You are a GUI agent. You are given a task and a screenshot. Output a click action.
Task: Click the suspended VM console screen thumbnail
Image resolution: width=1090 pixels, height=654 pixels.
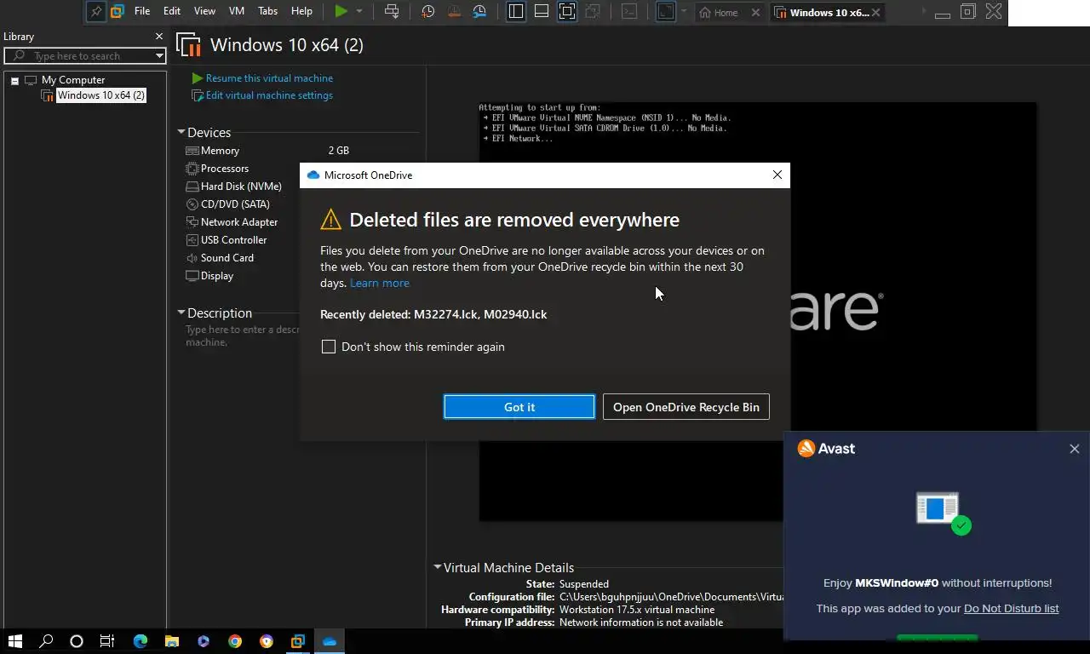758,311
